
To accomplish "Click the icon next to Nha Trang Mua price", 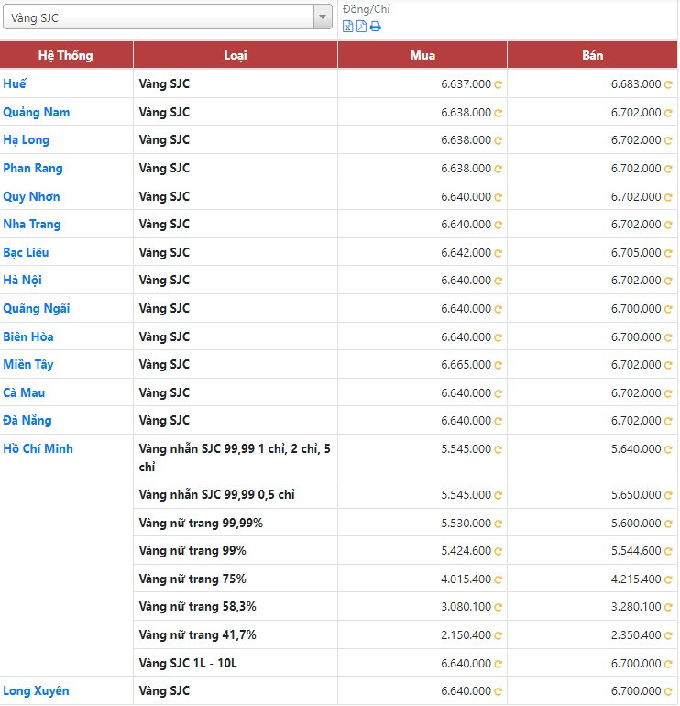I will click(498, 225).
